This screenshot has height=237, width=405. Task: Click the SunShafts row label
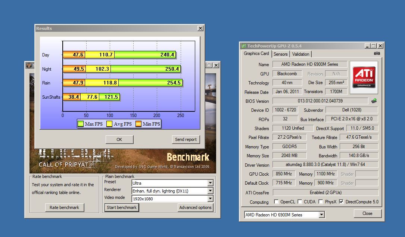click(51, 97)
